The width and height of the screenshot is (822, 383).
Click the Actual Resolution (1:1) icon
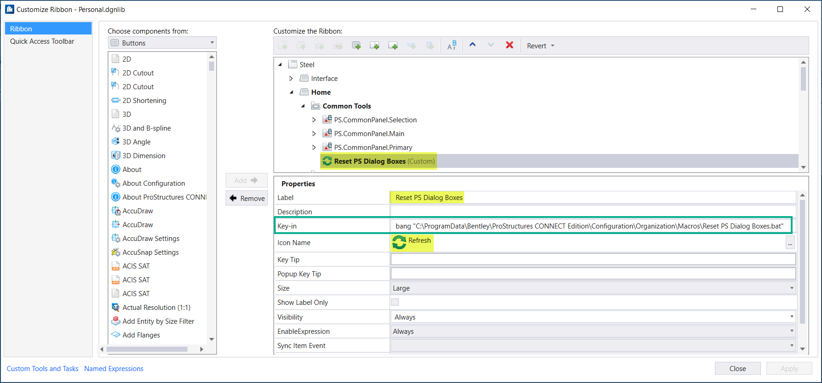[x=116, y=307]
